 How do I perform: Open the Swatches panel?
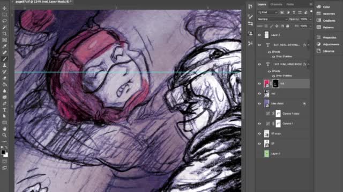point(326,14)
